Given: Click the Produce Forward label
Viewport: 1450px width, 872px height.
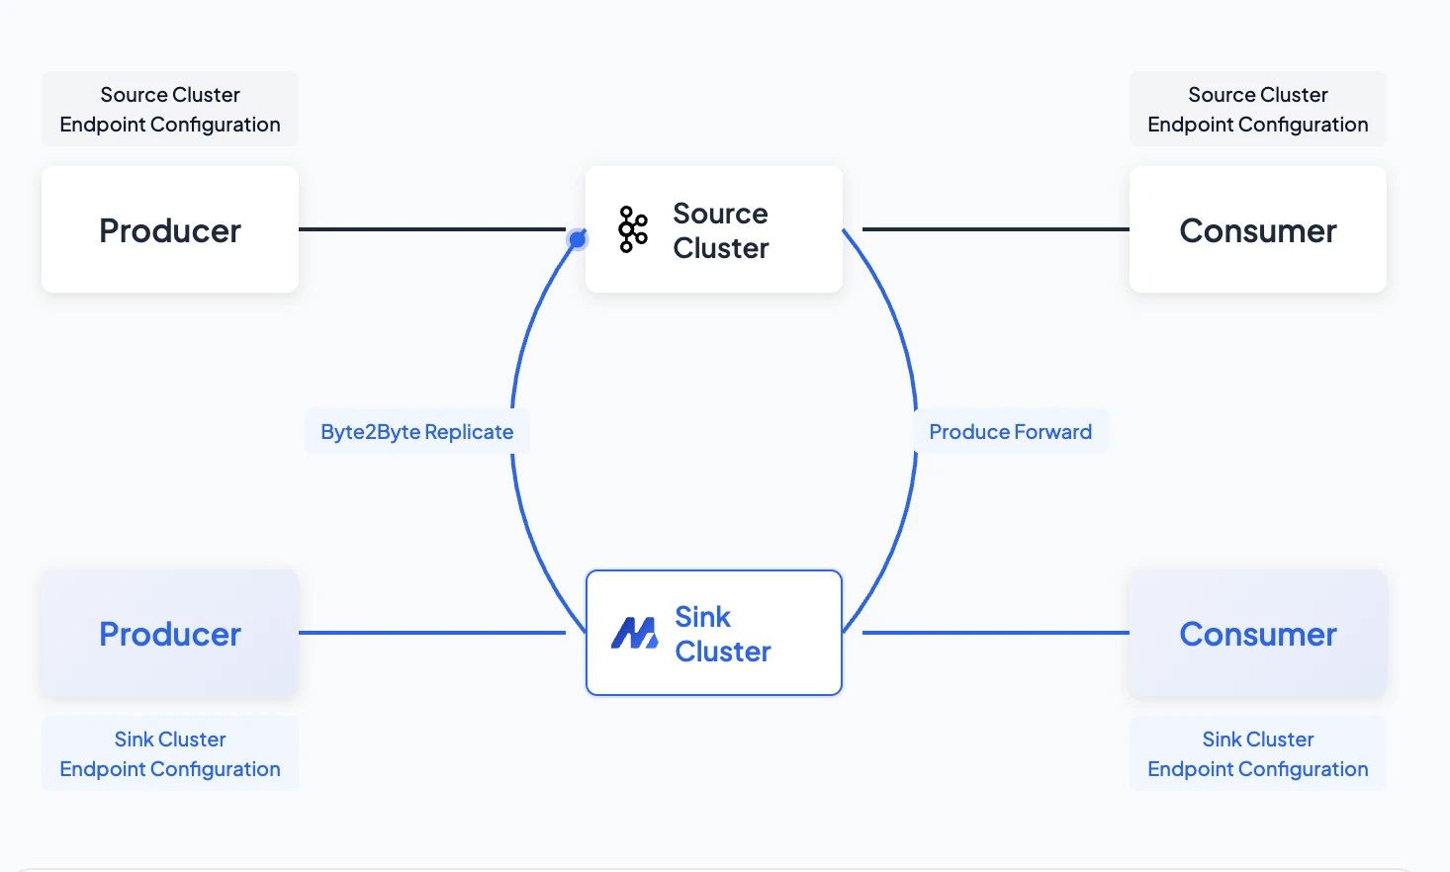Looking at the screenshot, I should click(x=1010, y=432).
